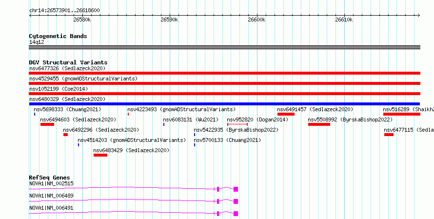Image resolution: width=434 pixels, height=219 pixels.
Task: Select the long blue nsv6480329 bar
Action: point(224,104)
